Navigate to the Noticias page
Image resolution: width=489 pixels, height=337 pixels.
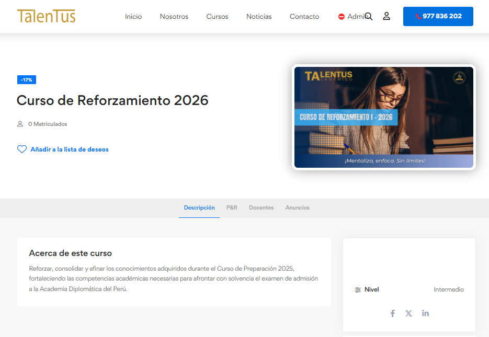259,17
